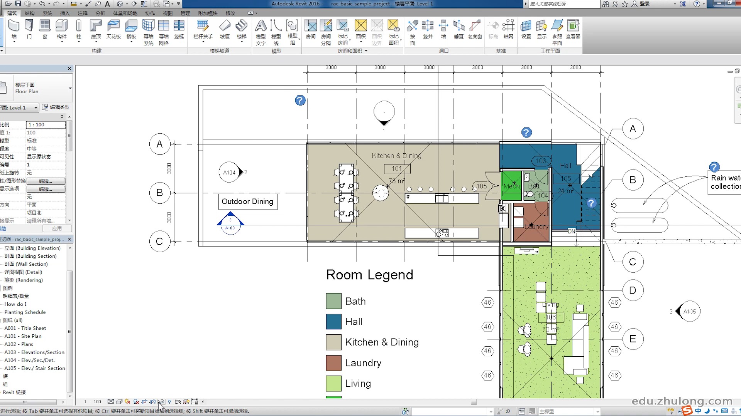The image size is (741, 416).
Task: Switch to the 注释 (Annotate) ribbon tab
Action: tap(83, 13)
